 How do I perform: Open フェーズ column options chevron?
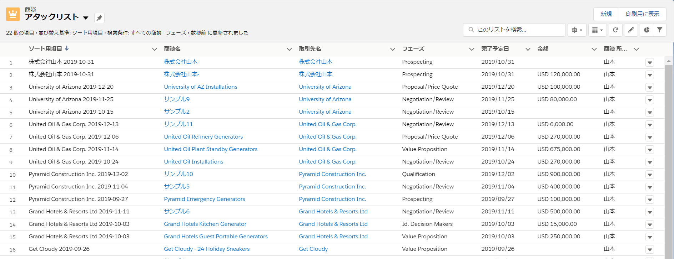pyautogui.click(x=472, y=49)
